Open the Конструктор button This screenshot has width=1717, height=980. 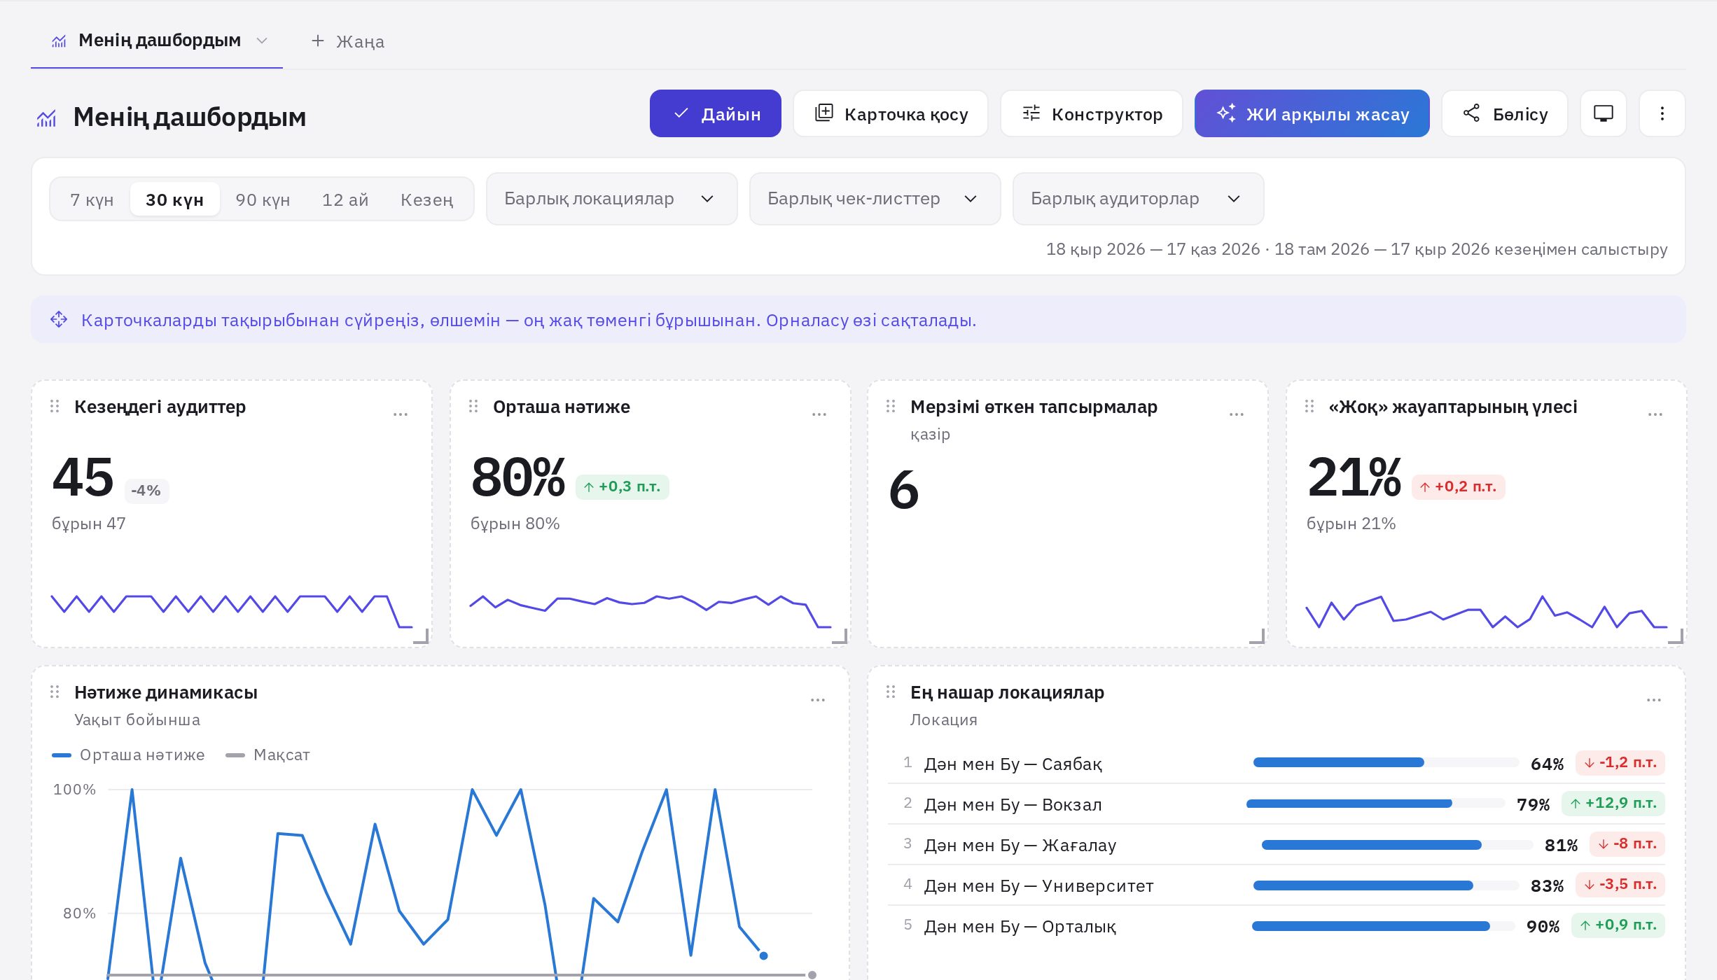(1092, 113)
